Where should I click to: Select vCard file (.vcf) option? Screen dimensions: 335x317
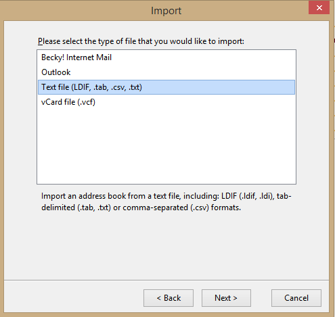tap(166, 102)
